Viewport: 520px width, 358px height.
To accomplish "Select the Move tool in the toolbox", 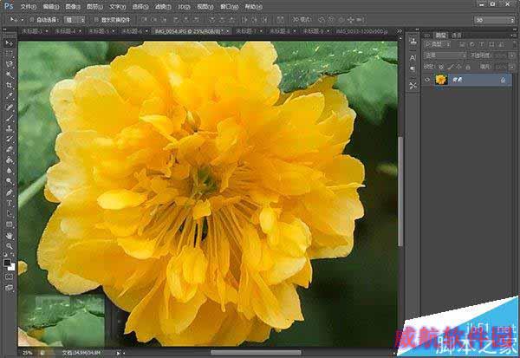I will (x=10, y=43).
